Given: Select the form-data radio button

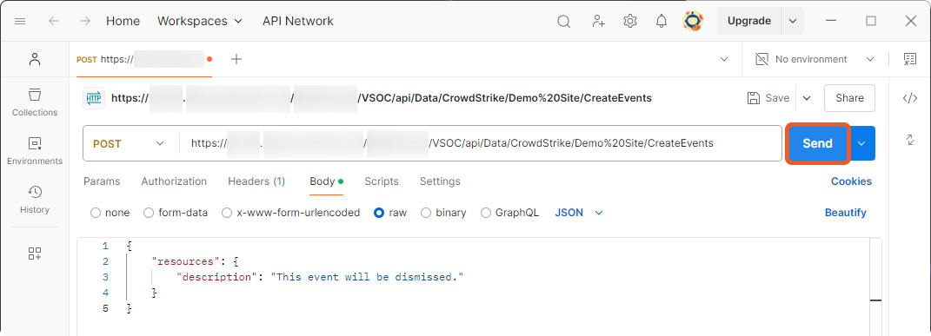Looking at the screenshot, I should click(176, 213).
